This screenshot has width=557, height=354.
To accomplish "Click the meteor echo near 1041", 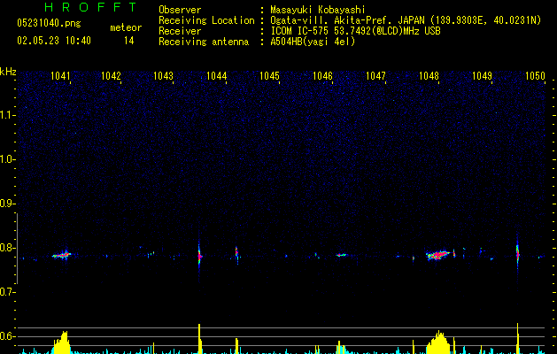I will (61, 255).
